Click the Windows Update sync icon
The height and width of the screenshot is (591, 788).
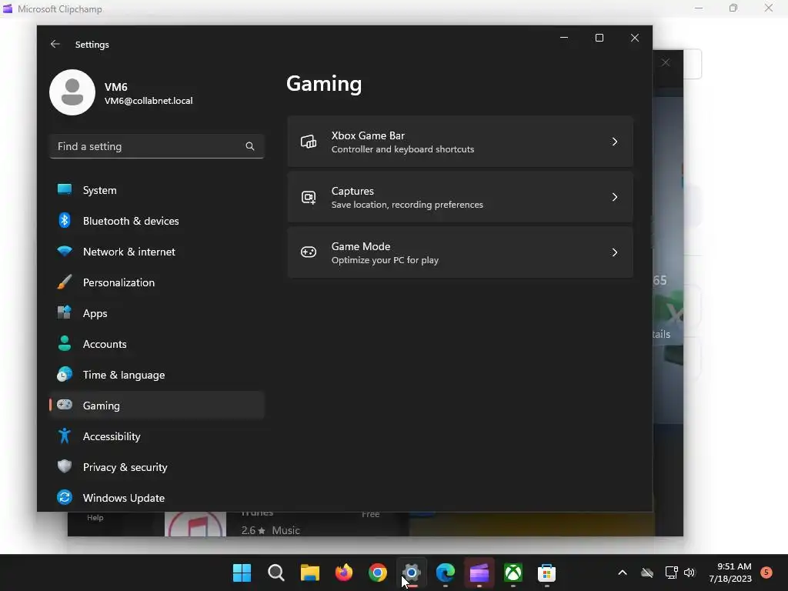coord(65,497)
